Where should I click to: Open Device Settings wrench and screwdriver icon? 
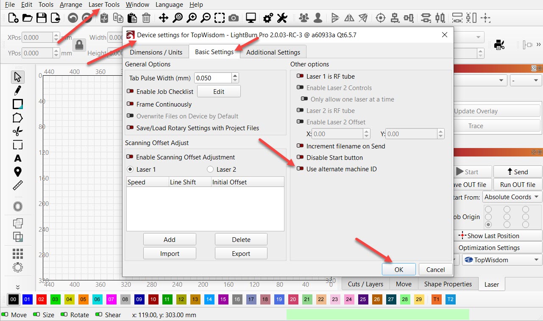click(x=282, y=18)
